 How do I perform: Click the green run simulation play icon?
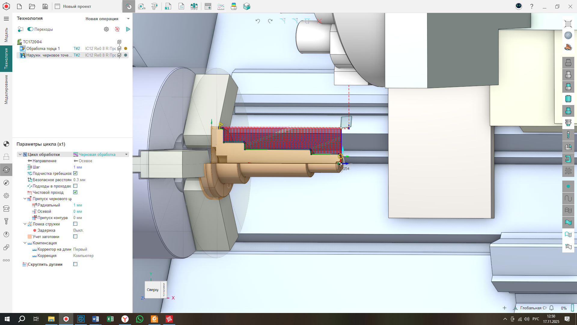coord(128,29)
